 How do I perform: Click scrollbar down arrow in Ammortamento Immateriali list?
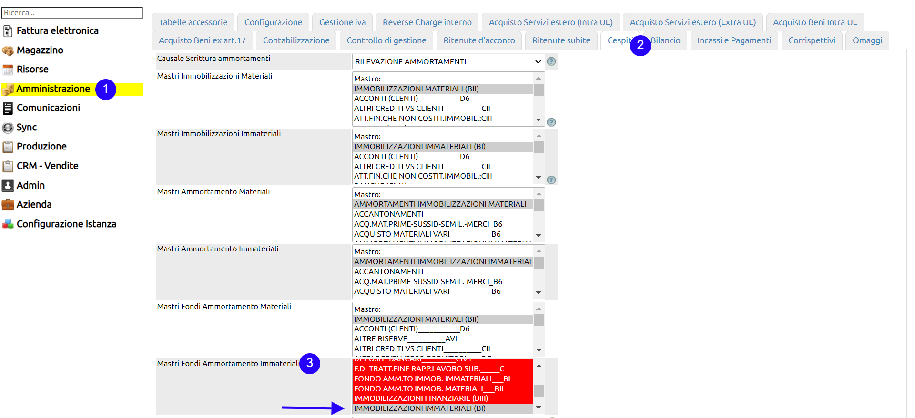tap(539, 293)
